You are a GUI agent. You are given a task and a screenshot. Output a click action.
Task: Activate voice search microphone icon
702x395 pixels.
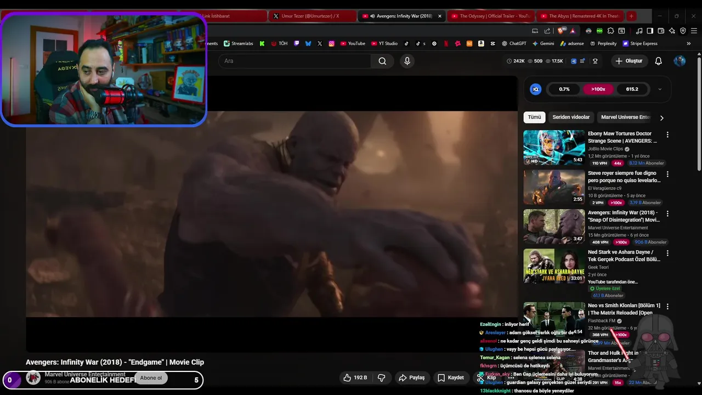tap(407, 61)
